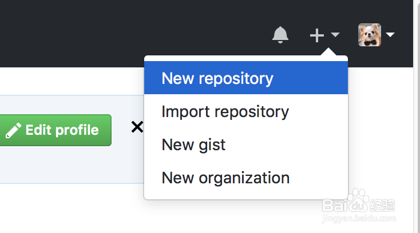Open the notifications bell icon
This screenshot has width=420, height=233.
(280, 35)
